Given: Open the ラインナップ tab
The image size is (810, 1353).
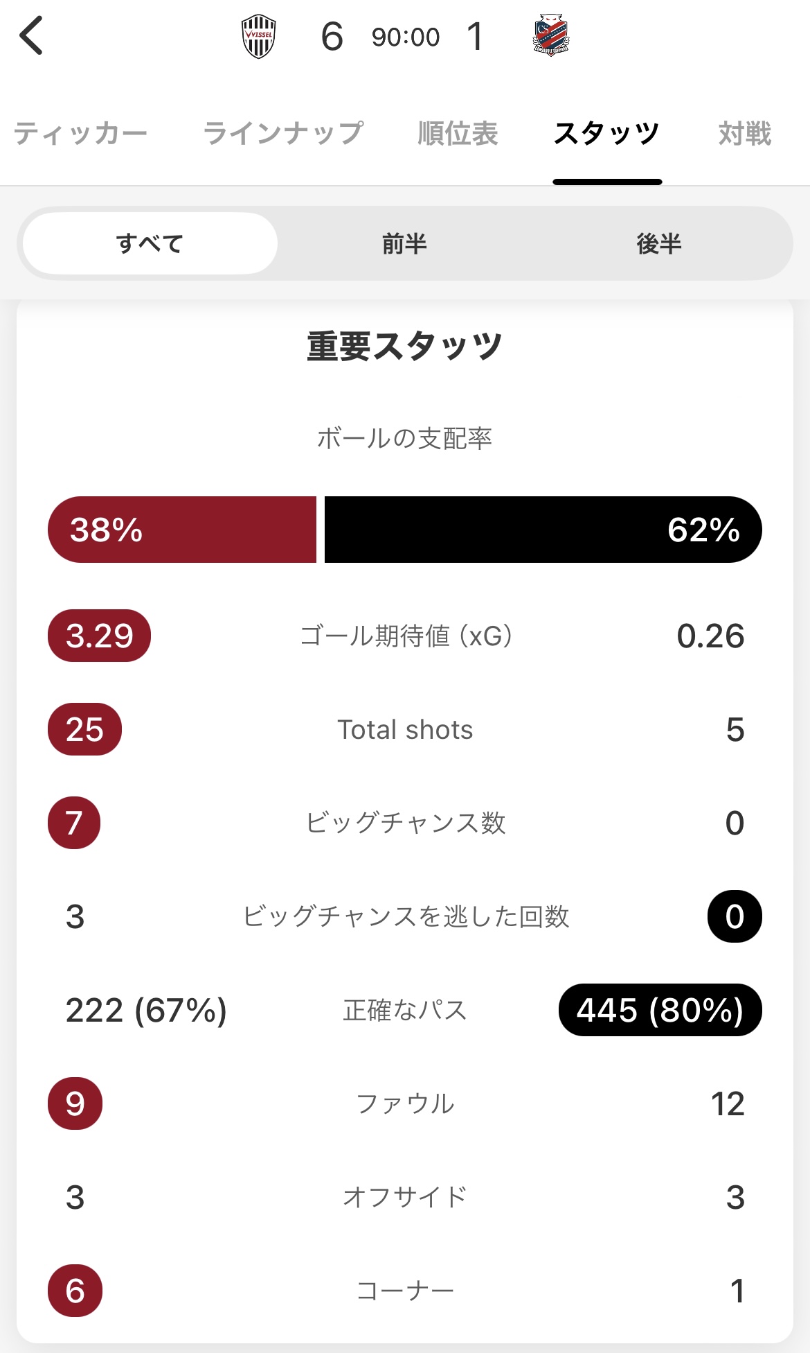Looking at the screenshot, I should (283, 133).
